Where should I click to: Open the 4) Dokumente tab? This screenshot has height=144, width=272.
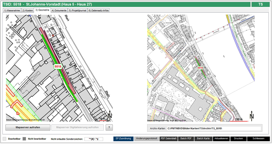click(x=59, y=10)
